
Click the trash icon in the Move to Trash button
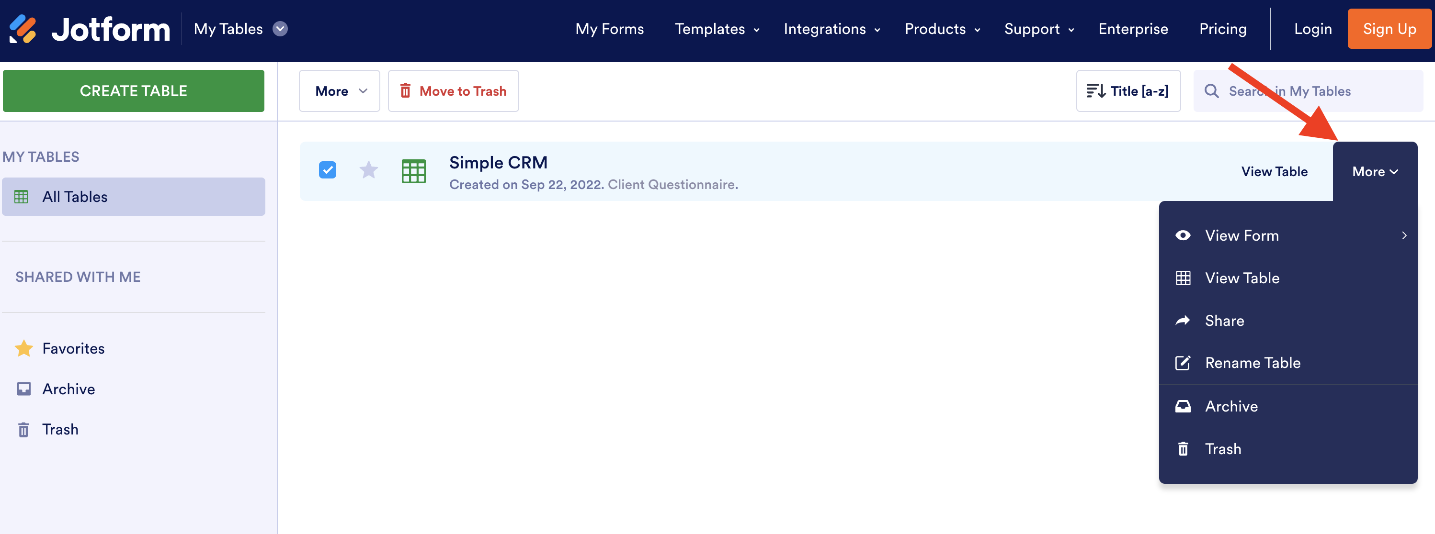coord(406,90)
